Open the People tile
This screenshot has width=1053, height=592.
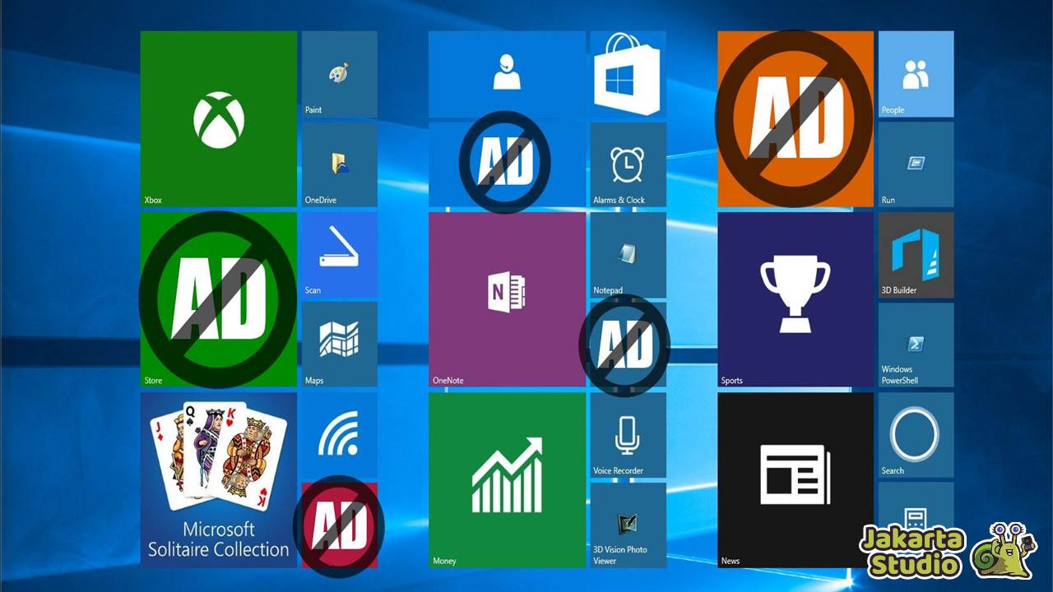pyautogui.click(x=916, y=74)
